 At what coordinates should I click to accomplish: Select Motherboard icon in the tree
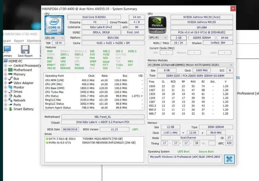point(11,70)
